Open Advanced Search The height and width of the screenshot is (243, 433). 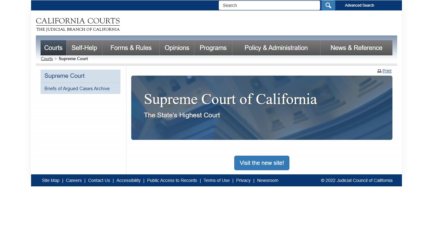coord(359,5)
